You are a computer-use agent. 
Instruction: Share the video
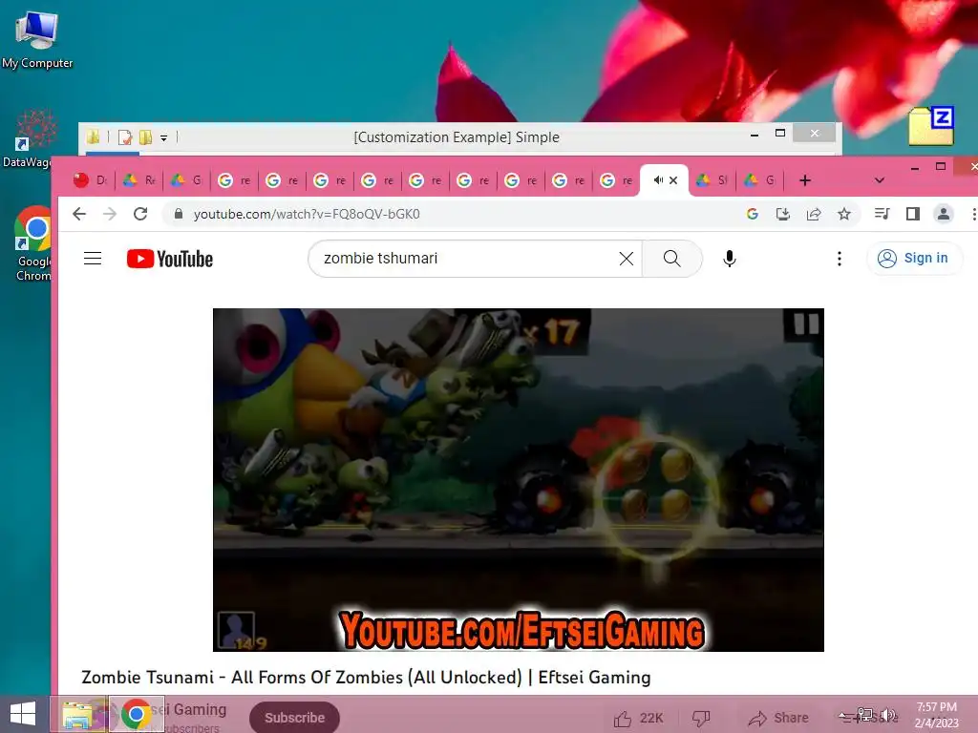[x=778, y=718]
